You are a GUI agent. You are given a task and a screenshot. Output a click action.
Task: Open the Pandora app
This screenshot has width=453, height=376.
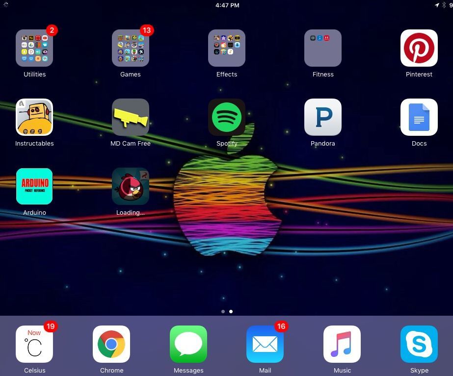click(323, 117)
